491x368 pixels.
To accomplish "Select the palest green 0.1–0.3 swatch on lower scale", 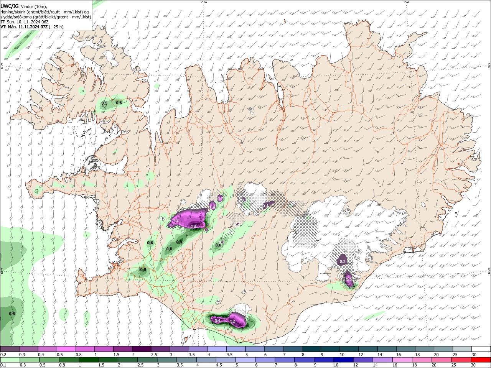I will coord(11,360).
